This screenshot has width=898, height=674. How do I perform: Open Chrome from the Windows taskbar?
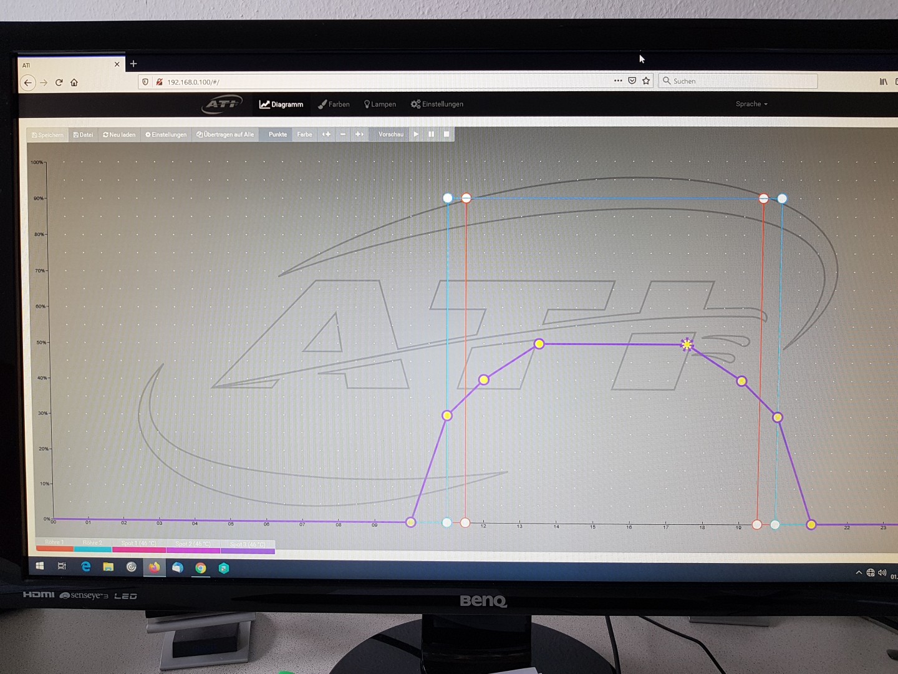click(x=200, y=567)
